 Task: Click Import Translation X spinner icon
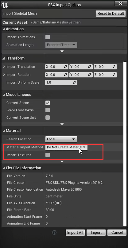tap(65, 67)
